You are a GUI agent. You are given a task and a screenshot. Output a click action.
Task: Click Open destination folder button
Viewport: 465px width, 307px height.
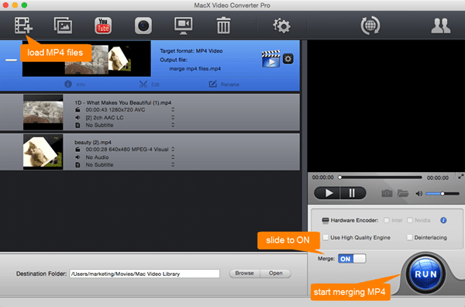275,273
